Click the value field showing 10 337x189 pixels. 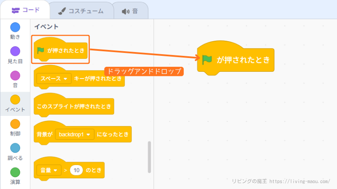click(x=76, y=171)
